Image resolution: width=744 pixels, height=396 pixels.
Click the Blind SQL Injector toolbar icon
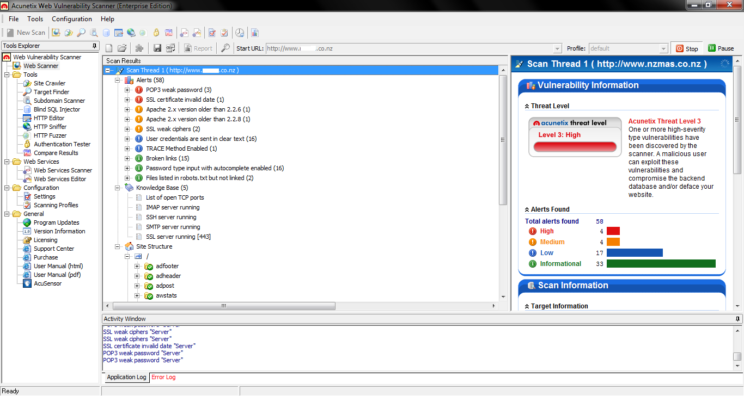(106, 33)
